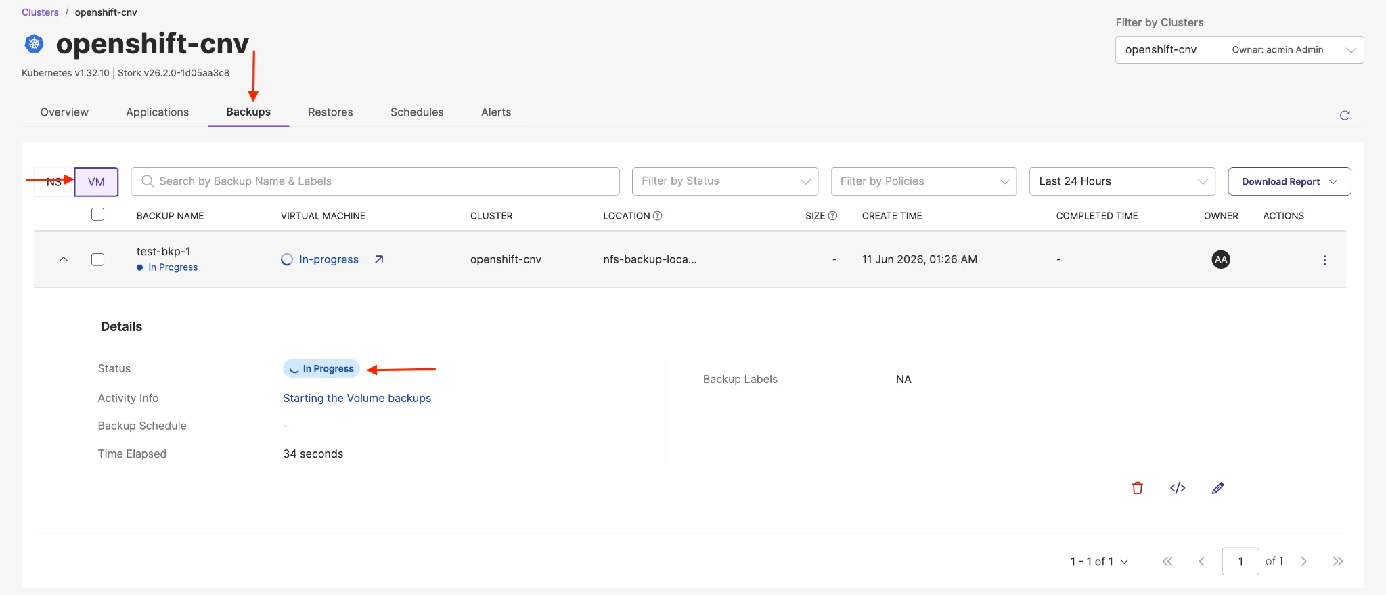View backup JSON code icon
This screenshot has height=595, width=1386.
point(1178,488)
